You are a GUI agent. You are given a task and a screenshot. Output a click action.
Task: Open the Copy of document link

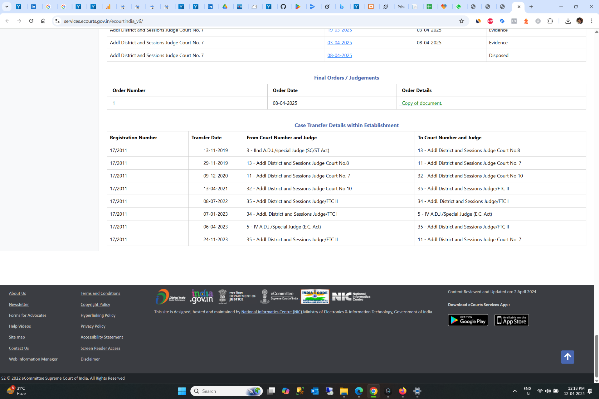[421, 103]
